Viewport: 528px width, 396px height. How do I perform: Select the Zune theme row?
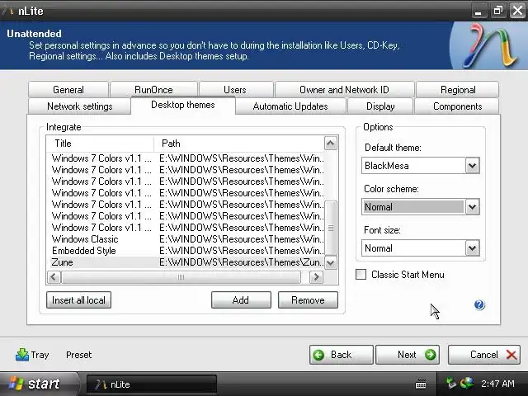coord(186,262)
